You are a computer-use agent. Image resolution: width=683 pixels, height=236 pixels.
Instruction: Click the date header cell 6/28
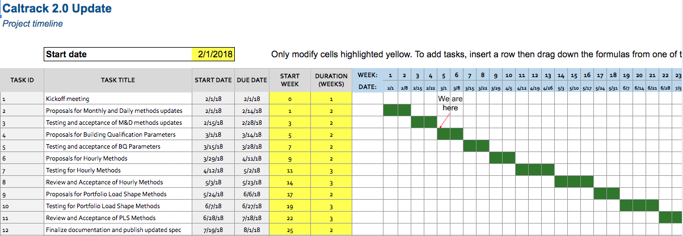coord(665,87)
